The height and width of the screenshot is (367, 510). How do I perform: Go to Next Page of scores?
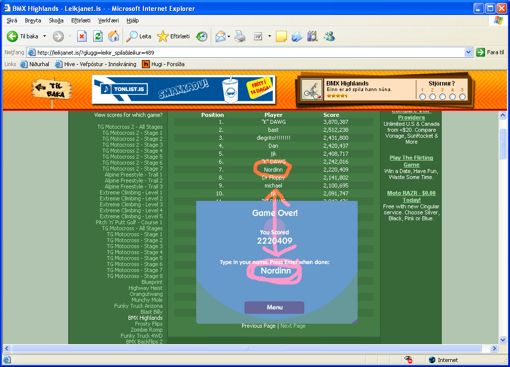293,326
